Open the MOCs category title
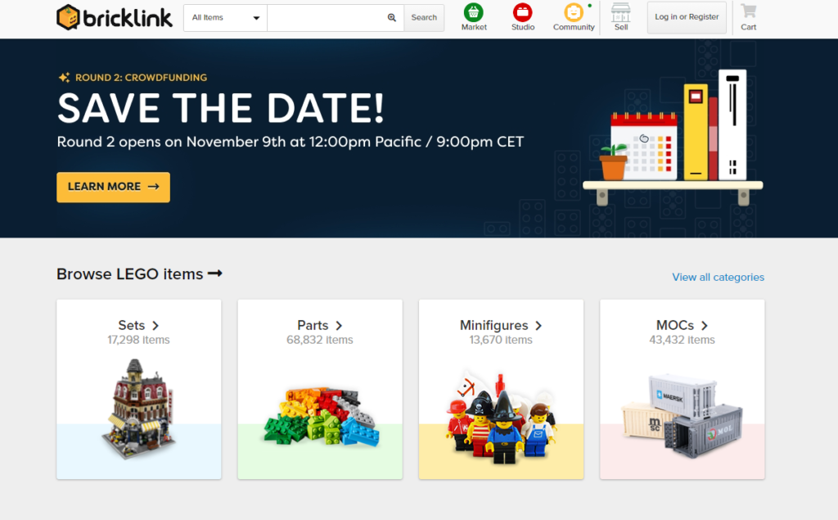 (675, 325)
